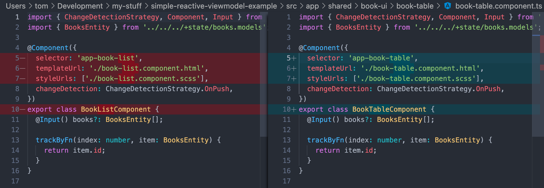This screenshot has width=544, height=188.
Task: Click line number 17 in left pane
Action: pyautogui.click(x=15, y=181)
